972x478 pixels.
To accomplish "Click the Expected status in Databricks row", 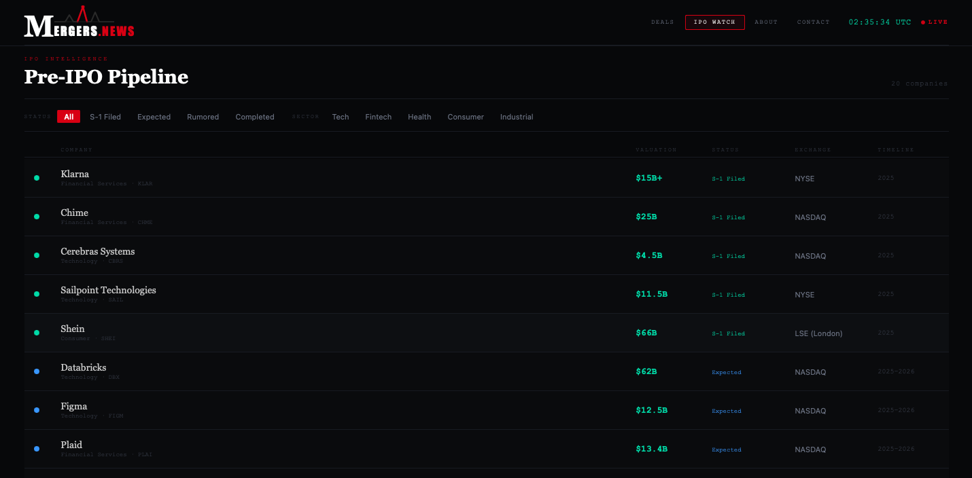I will point(727,372).
